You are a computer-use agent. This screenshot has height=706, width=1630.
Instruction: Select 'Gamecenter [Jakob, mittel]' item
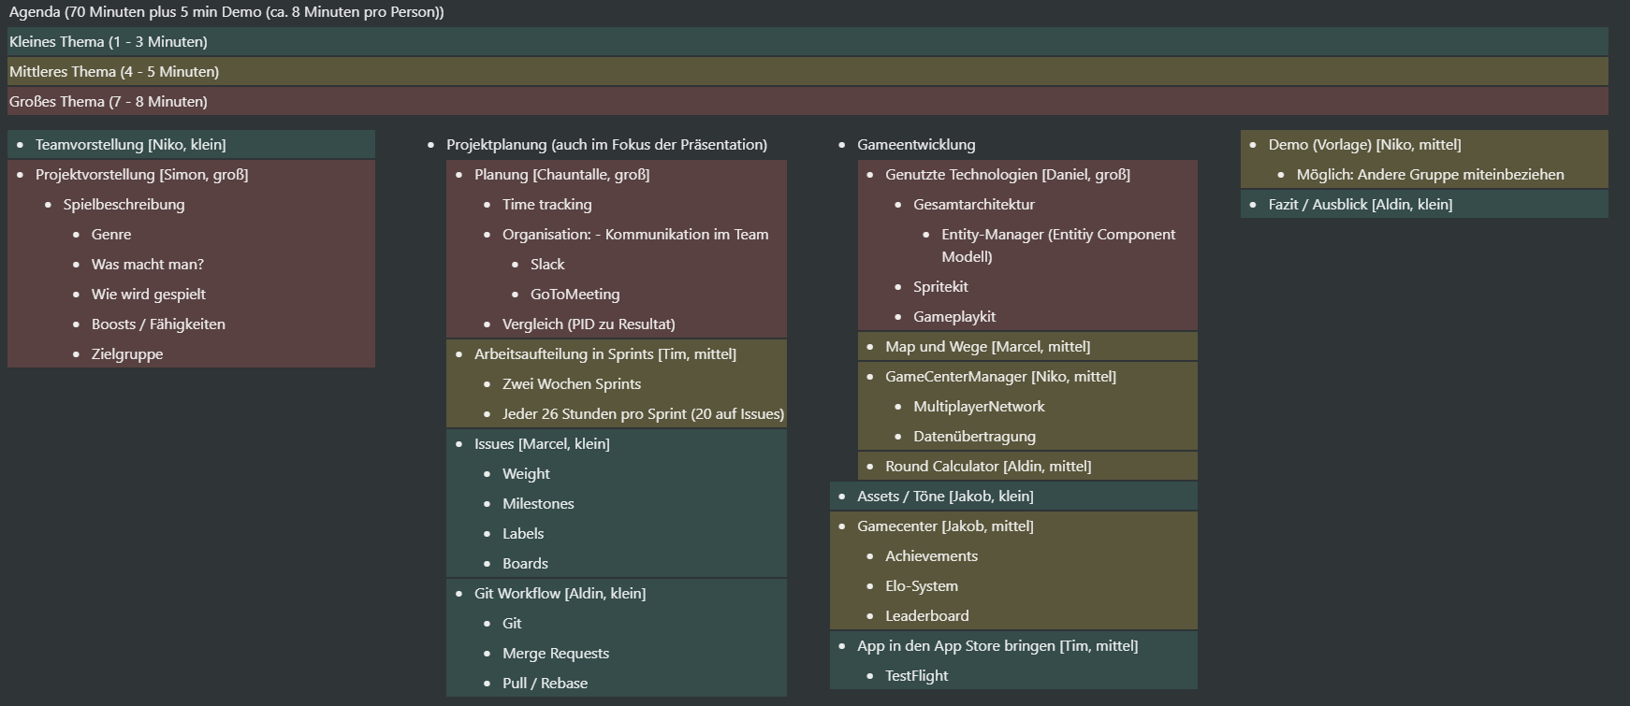click(945, 526)
